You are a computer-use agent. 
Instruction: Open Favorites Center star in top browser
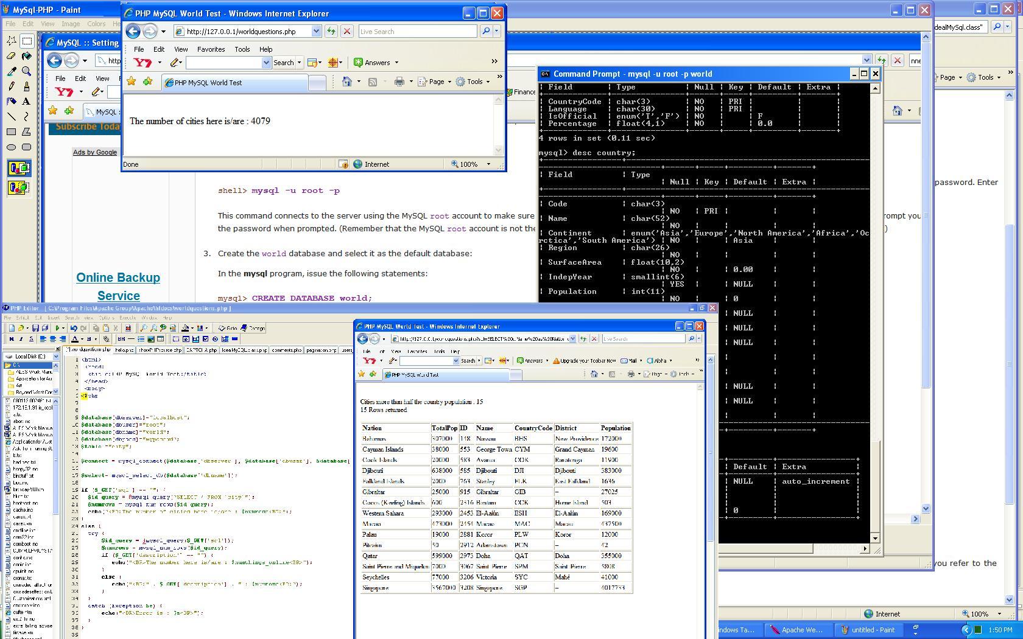tap(132, 82)
